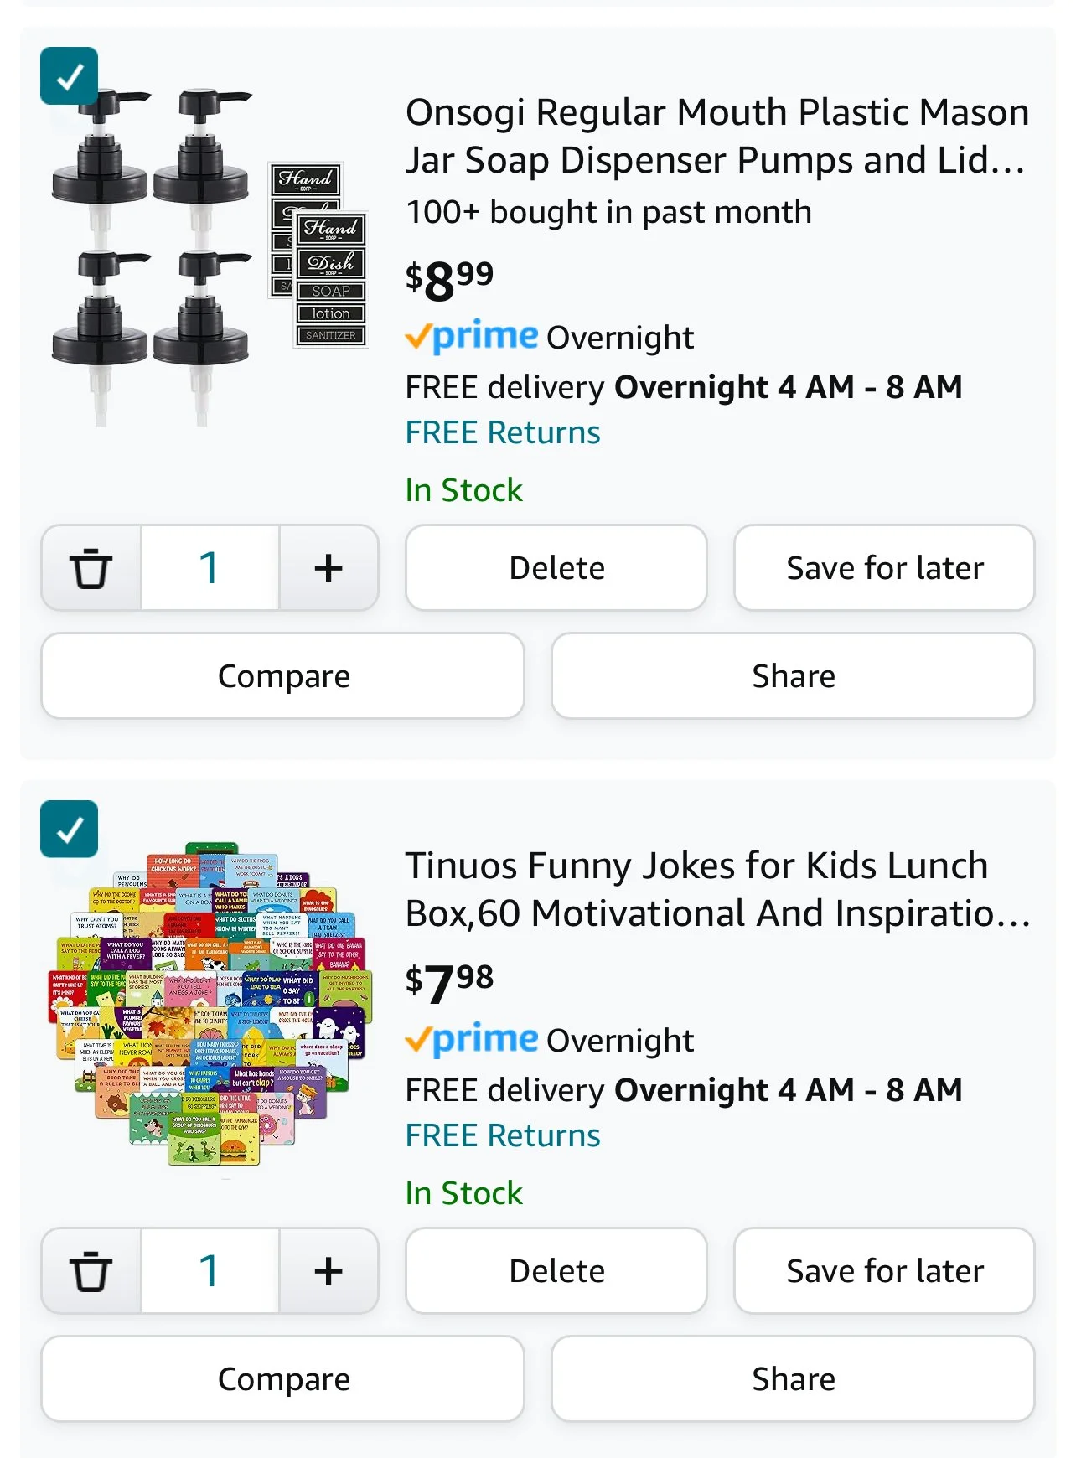
Task: Open Tinuos Funny Jokes for Kids title
Action: click(x=717, y=889)
